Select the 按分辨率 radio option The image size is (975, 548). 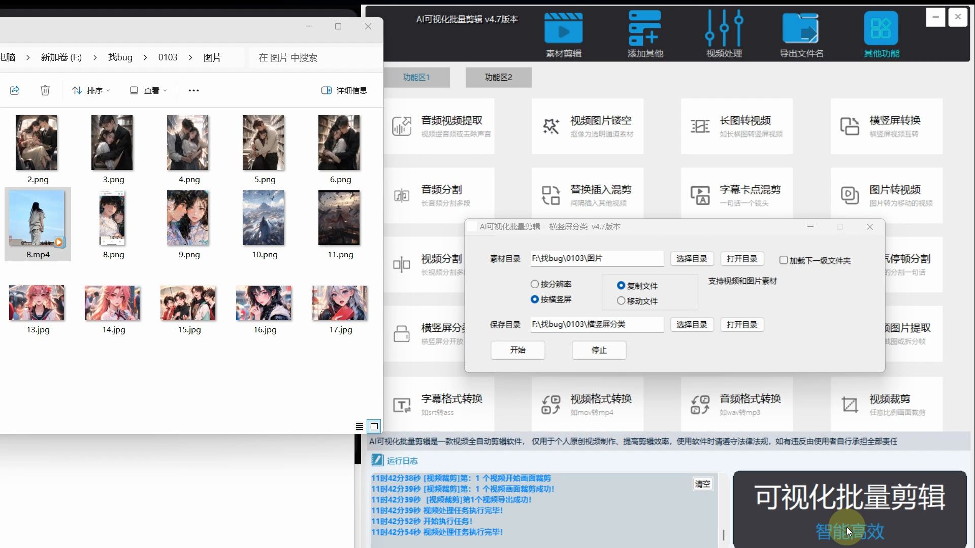tap(535, 284)
